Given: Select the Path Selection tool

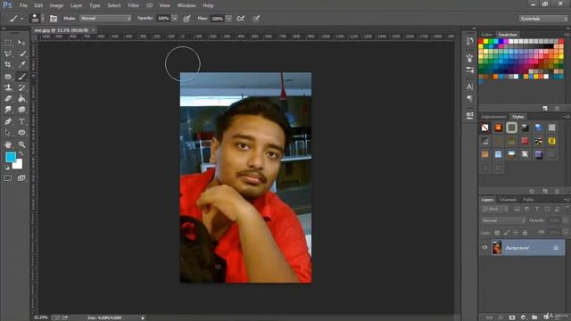Looking at the screenshot, I should point(8,133).
